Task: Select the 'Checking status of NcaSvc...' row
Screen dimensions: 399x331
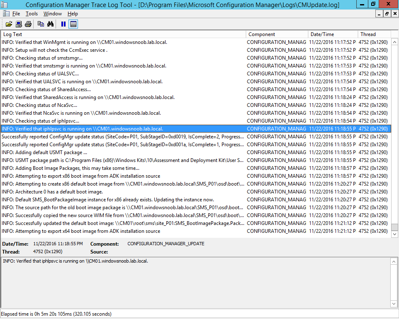Action: [x=196, y=105]
